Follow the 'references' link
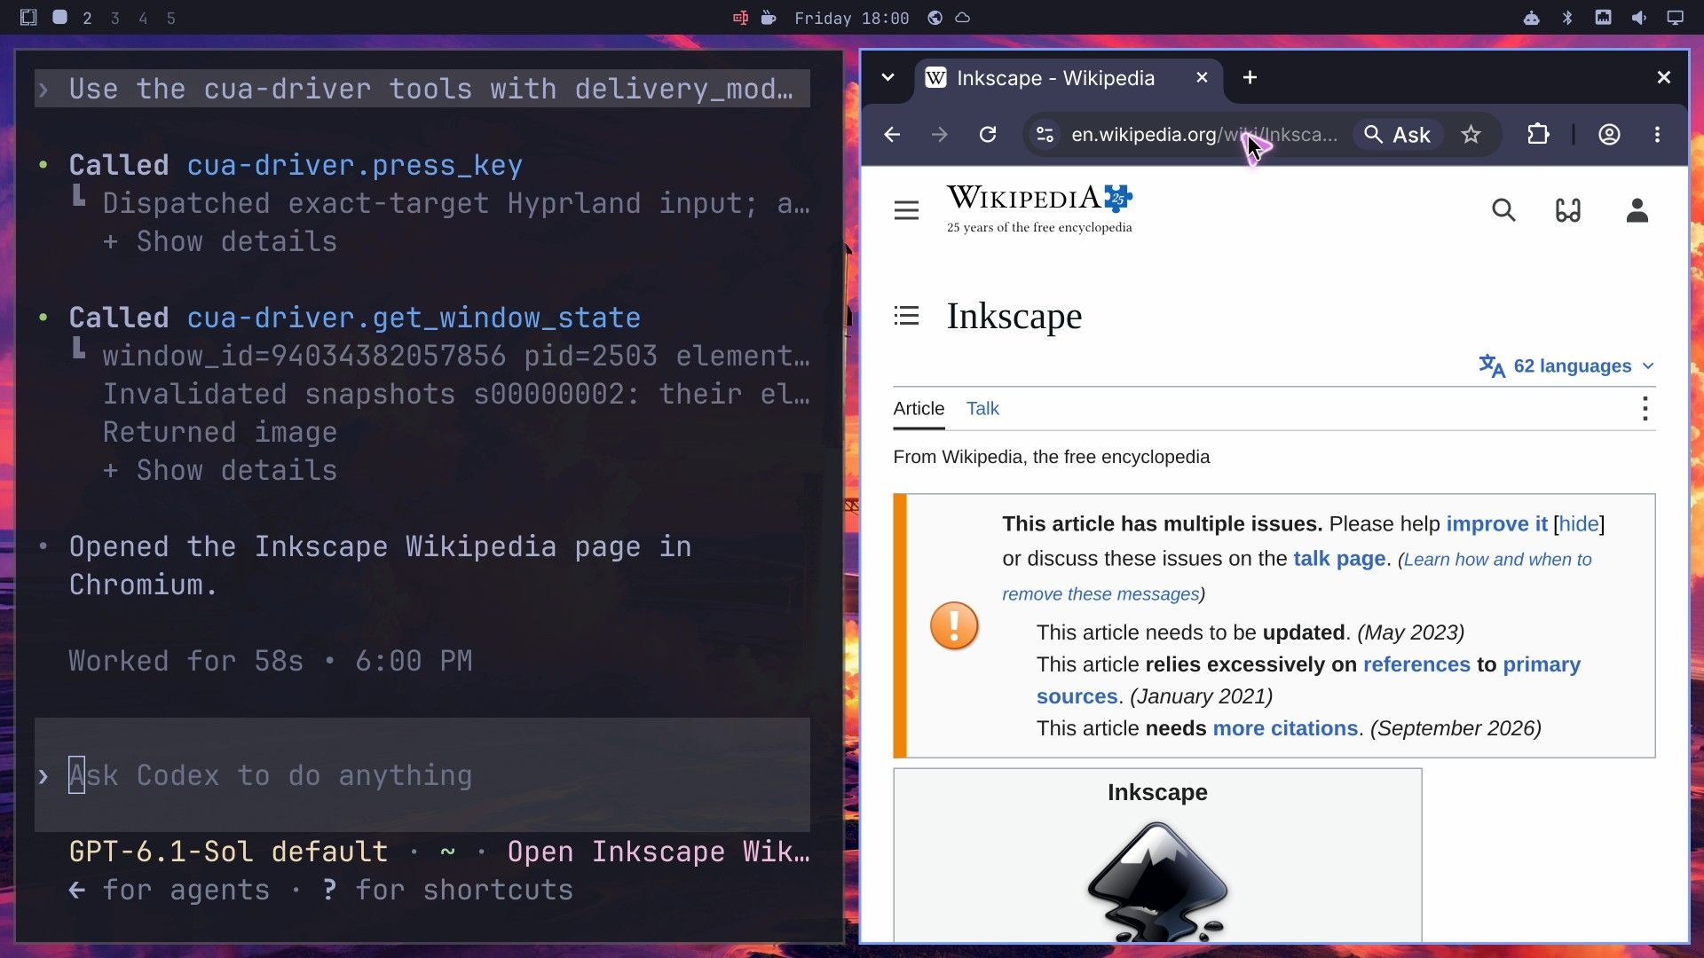This screenshot has height=958, width=1704. [x=1416, y=665]
